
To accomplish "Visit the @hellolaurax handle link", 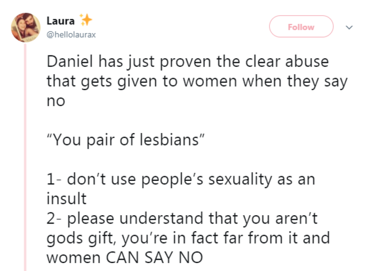I will [x=71, y=35].
